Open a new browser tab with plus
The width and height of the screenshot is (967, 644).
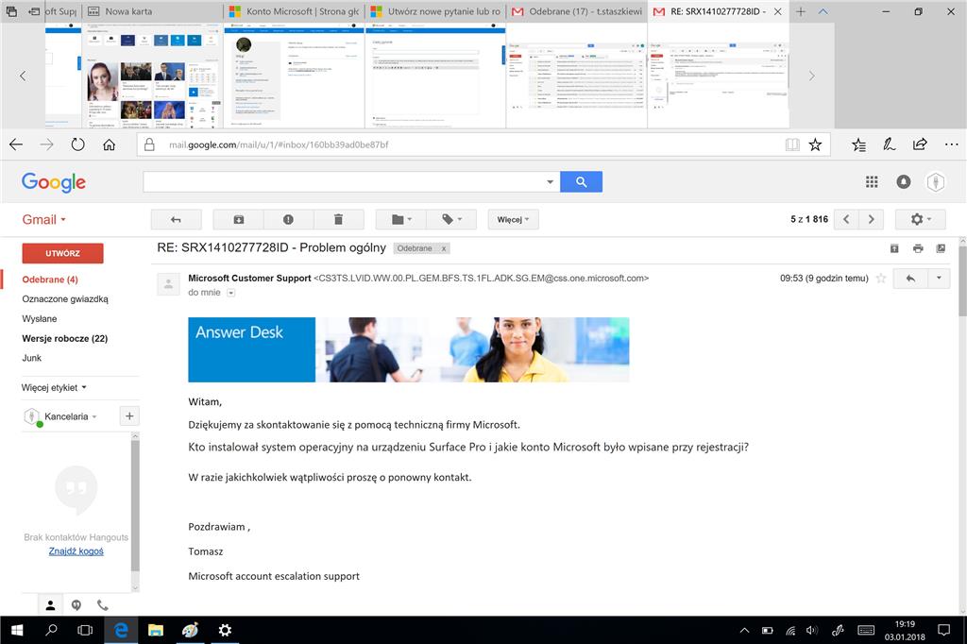click(x=801, y=11)
